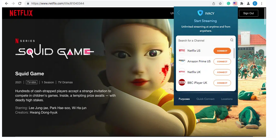Click the share page icon in address bar

[214, 3]
